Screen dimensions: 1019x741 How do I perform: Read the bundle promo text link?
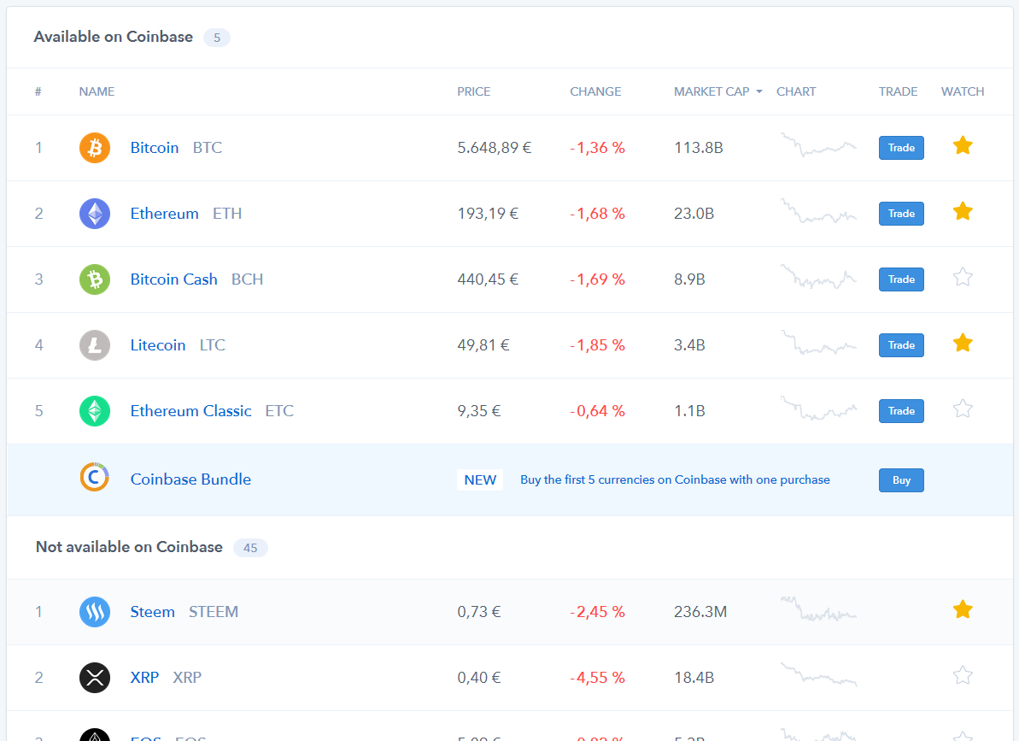tap(675, 479)
